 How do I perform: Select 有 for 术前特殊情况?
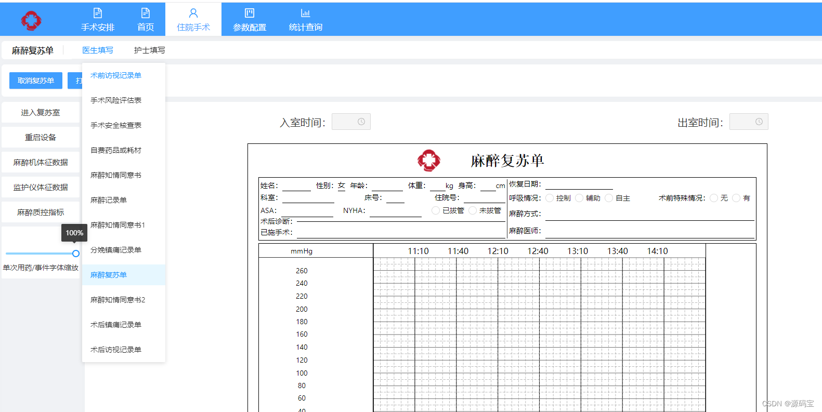(736, 198)
